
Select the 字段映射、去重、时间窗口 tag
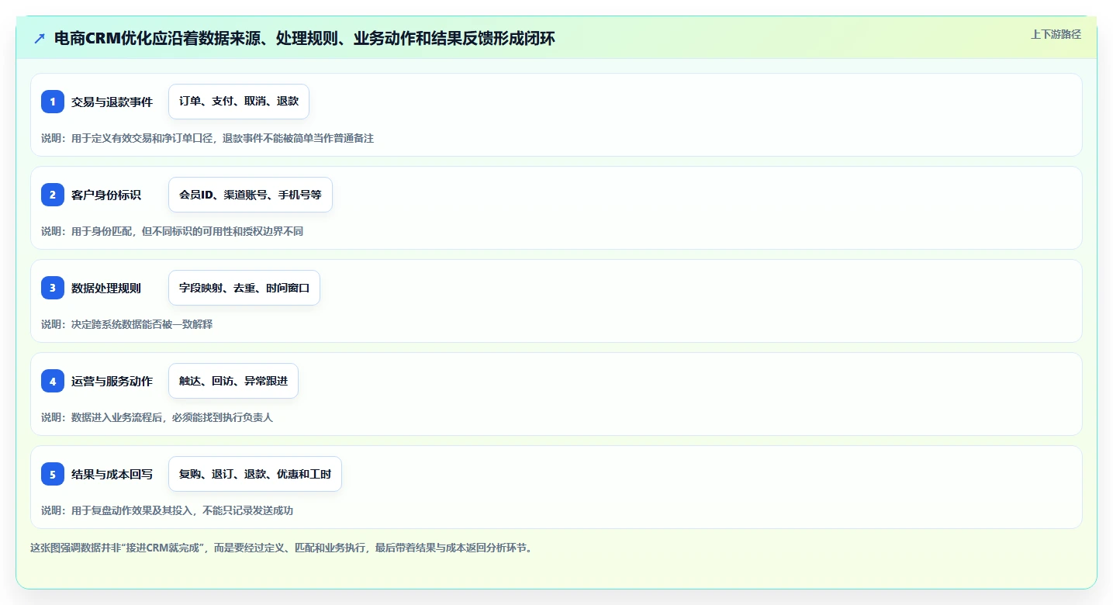[244, 288]
